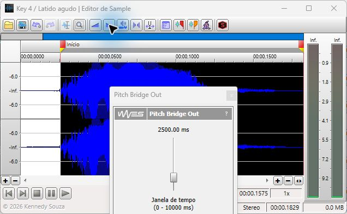Open the sample properties list icon
The width and height of the screenshot is (347, 214).
coord(166,25)
